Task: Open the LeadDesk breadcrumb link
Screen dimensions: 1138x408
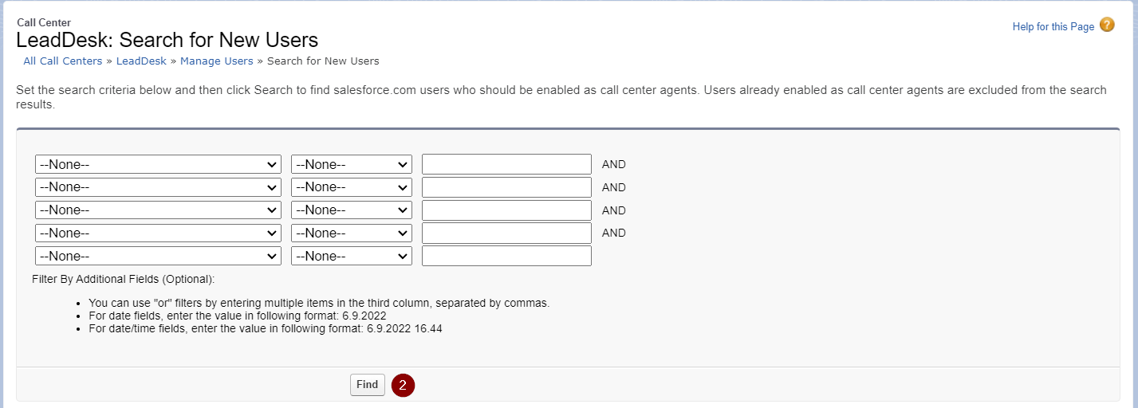Action: (141, 61)
